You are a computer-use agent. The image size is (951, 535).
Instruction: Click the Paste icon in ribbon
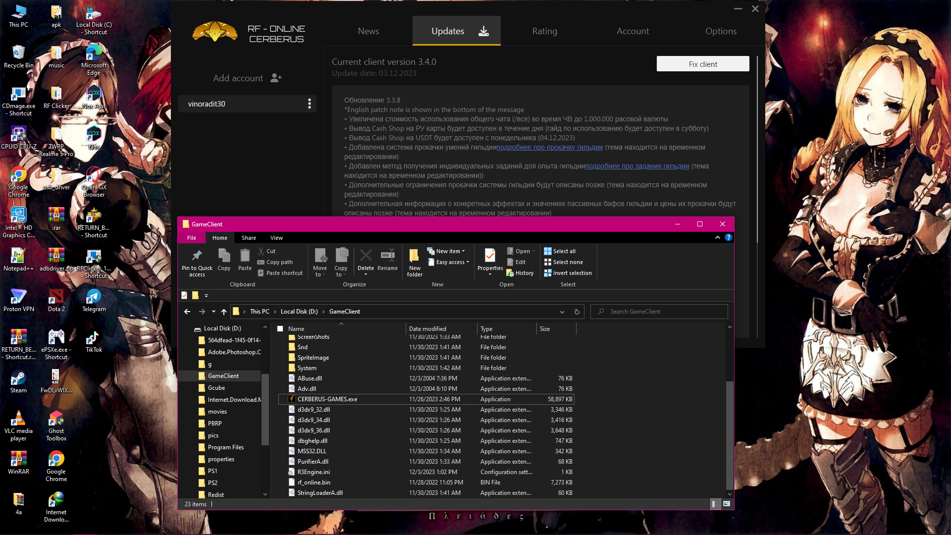click(245, 256)
